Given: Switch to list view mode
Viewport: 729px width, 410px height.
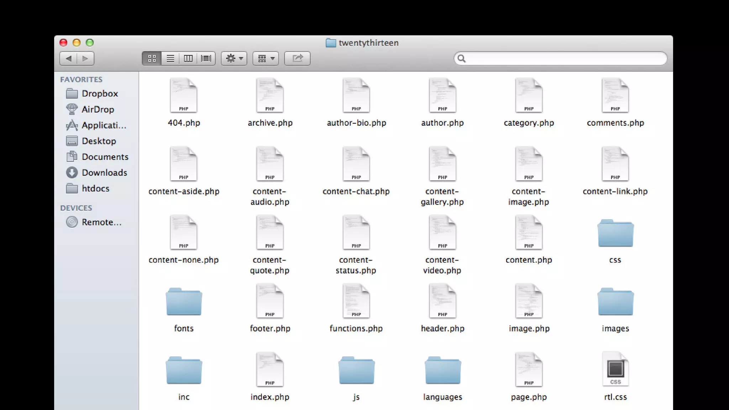Looking at the screenshot, I should (171, 58).
